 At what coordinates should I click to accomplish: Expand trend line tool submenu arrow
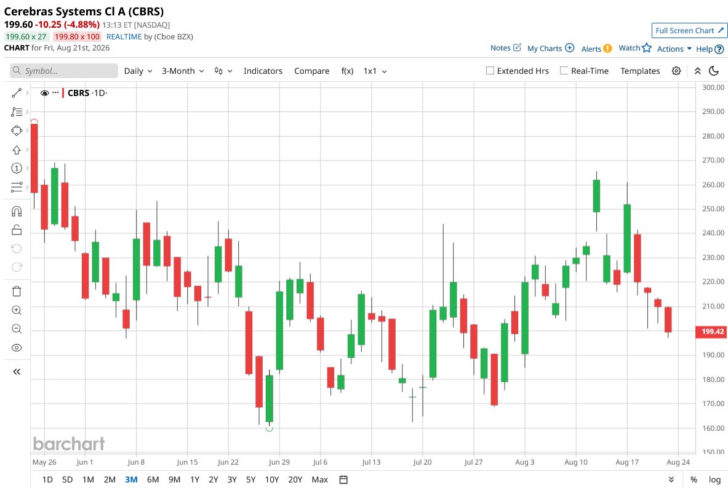[28, 93]
